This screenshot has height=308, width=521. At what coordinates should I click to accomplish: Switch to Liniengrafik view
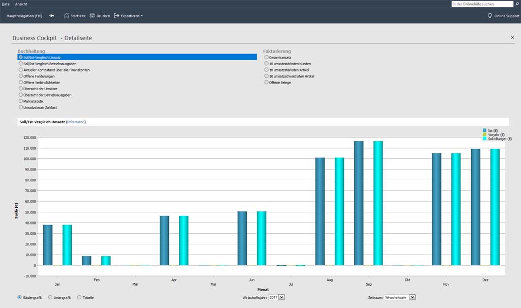pos(50,297)
